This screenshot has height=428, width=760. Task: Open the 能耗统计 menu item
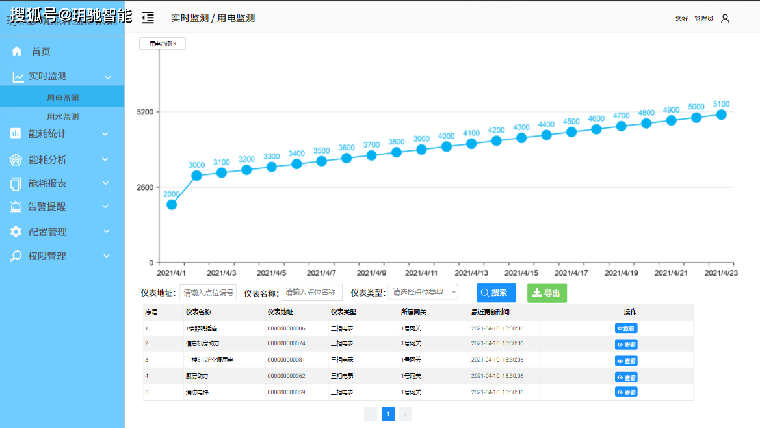click(47, 134)
